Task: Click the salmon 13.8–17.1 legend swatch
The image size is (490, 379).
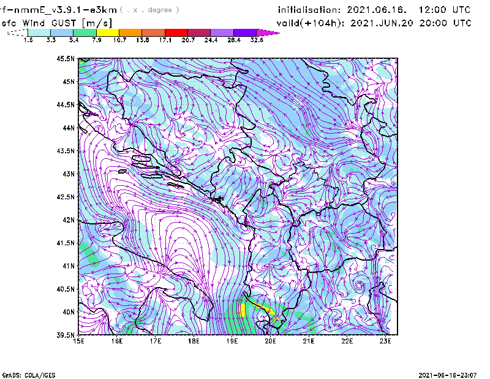Action: 154,33
